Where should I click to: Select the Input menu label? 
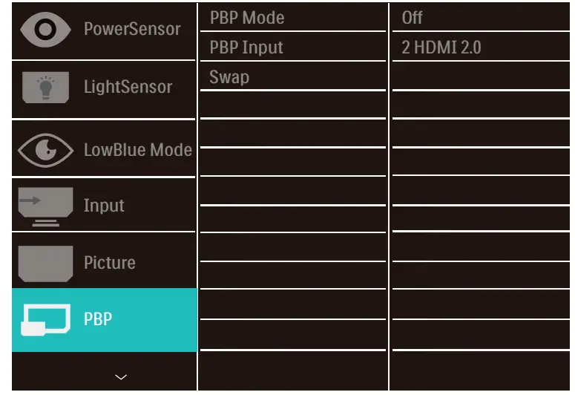pos(104,206)
